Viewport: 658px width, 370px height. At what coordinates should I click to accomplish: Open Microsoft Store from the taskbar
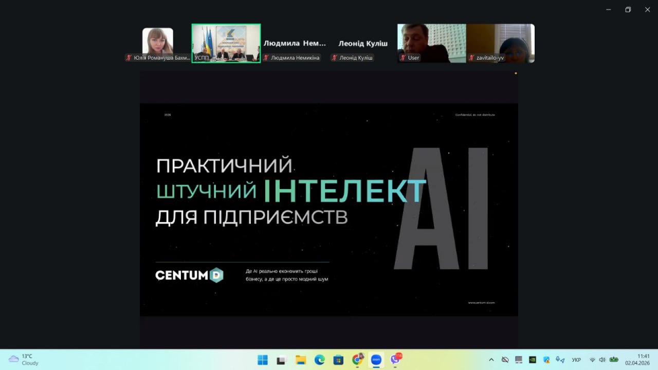(x=338, y=360)
